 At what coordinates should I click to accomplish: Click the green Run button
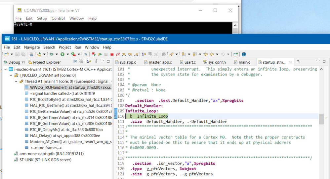pos(62,54)
